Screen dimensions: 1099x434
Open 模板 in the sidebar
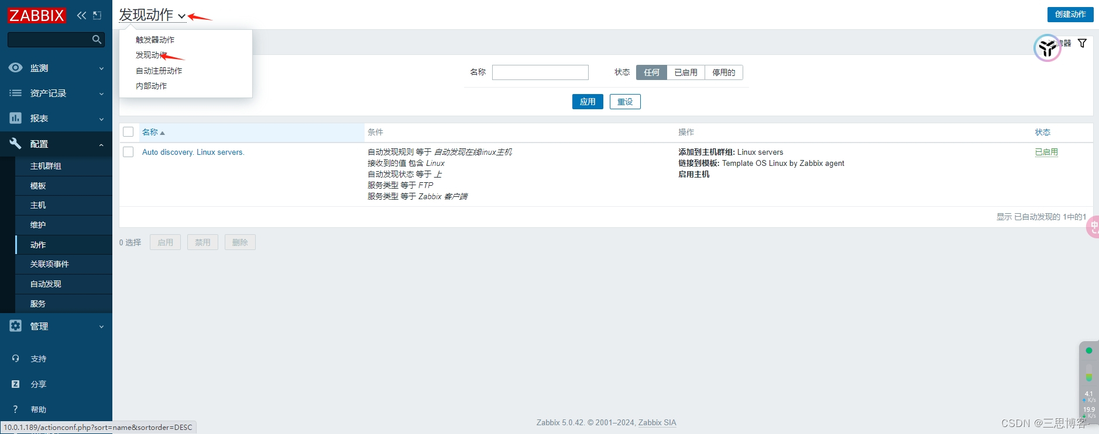pyautogui.click(x=64, y=186)
